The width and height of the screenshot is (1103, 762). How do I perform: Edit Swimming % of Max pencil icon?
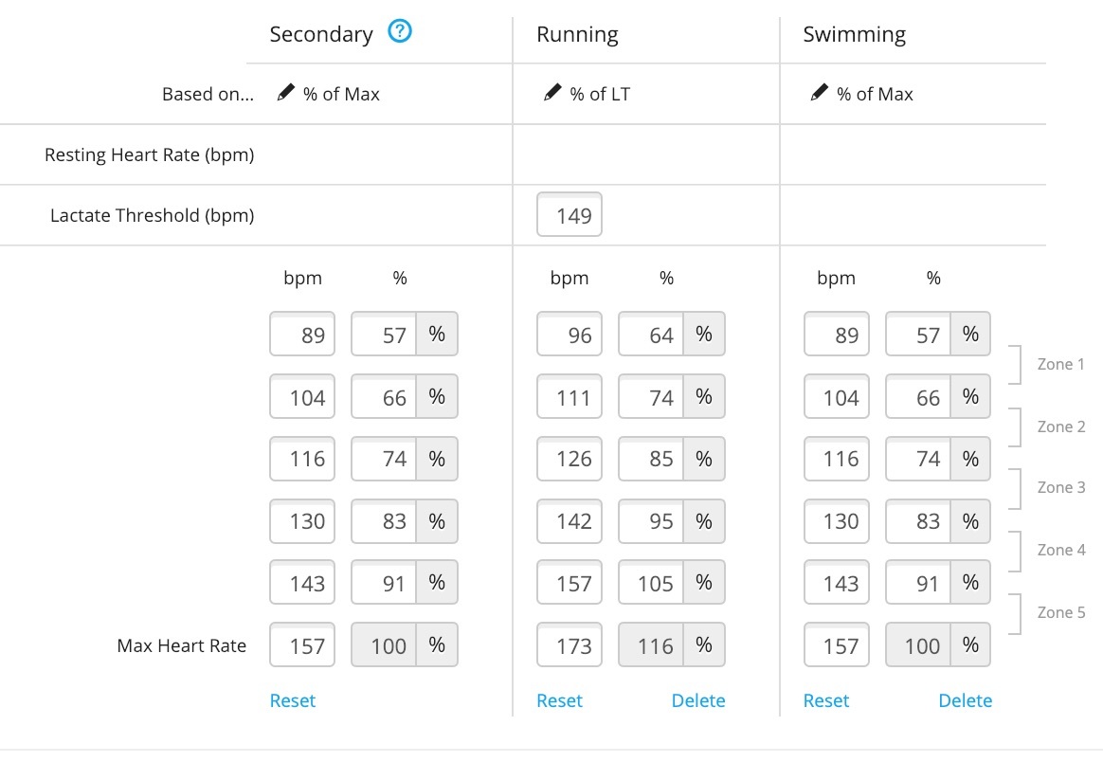[820, 93]
